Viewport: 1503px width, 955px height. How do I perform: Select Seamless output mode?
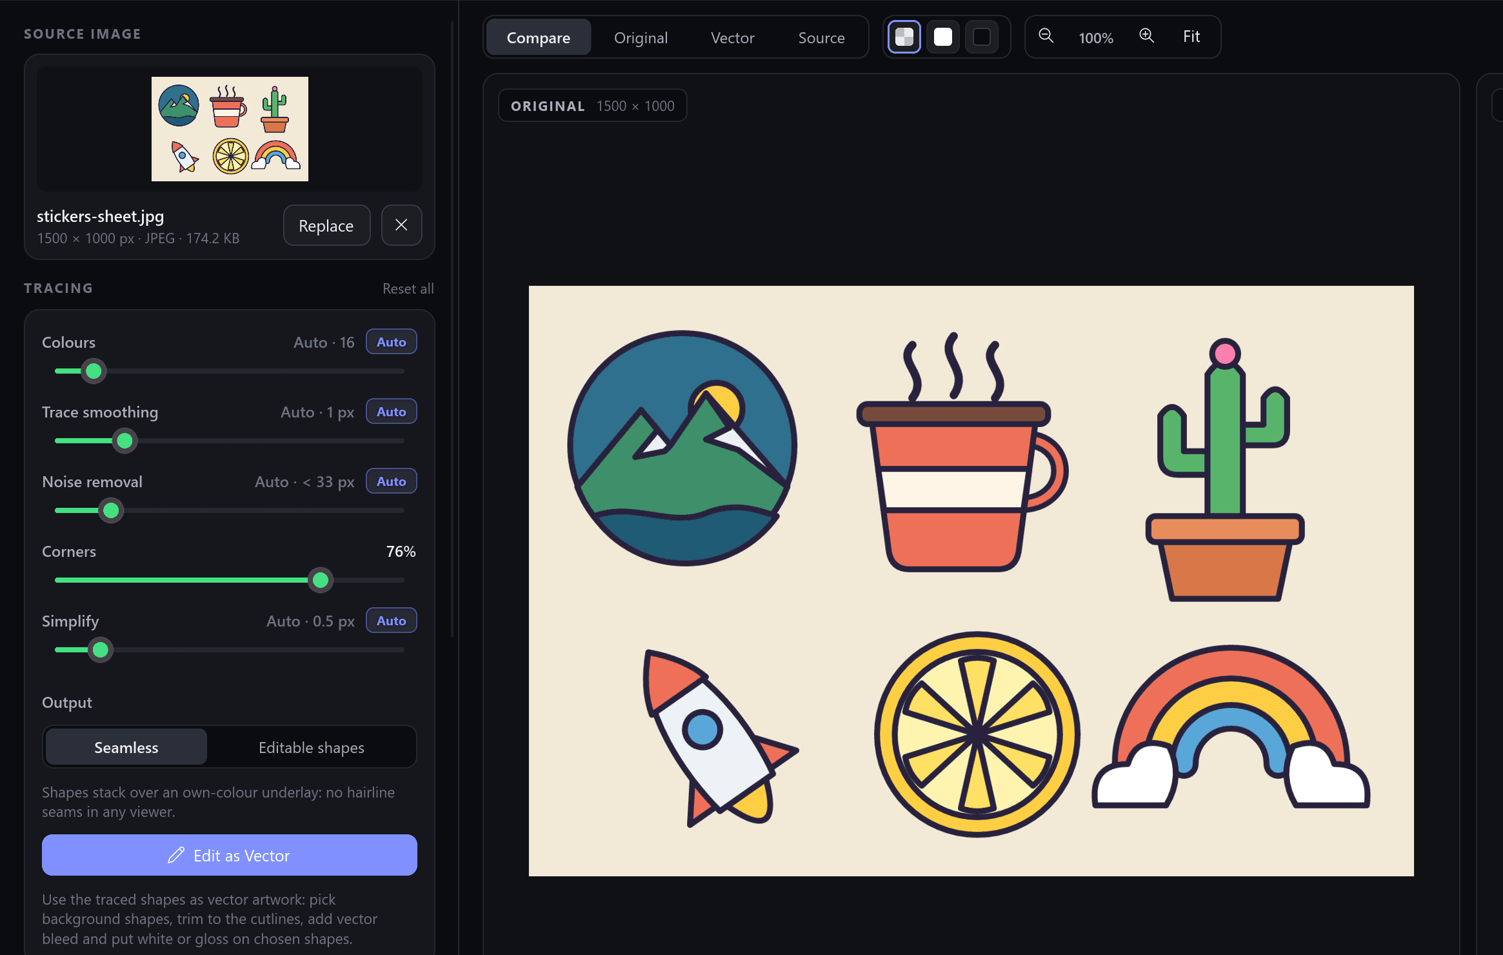click(x=126, y=747)
